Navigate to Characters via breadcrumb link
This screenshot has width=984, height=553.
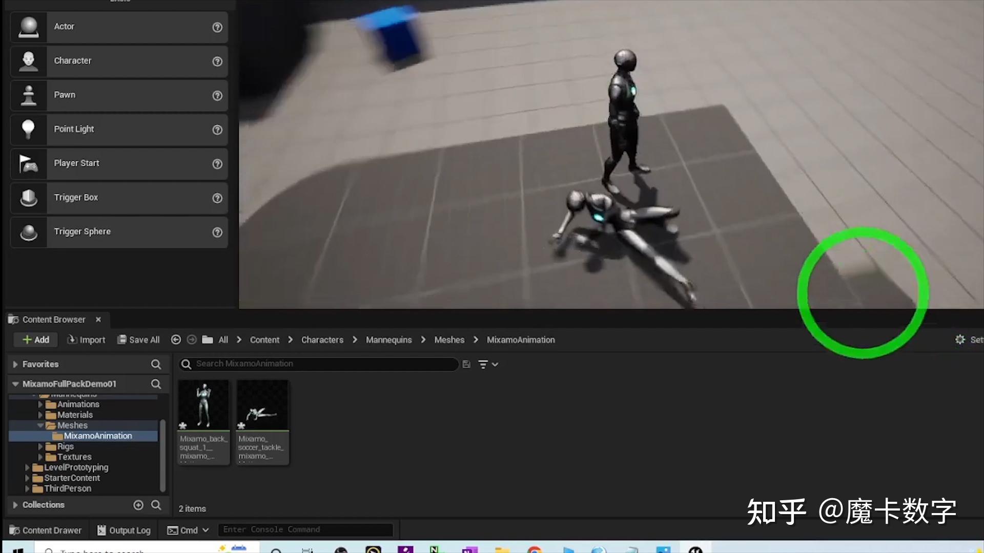pos(322,339)
